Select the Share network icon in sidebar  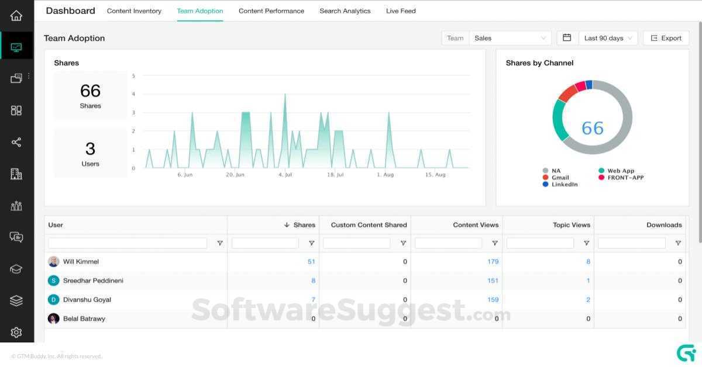tap(16, 142)
